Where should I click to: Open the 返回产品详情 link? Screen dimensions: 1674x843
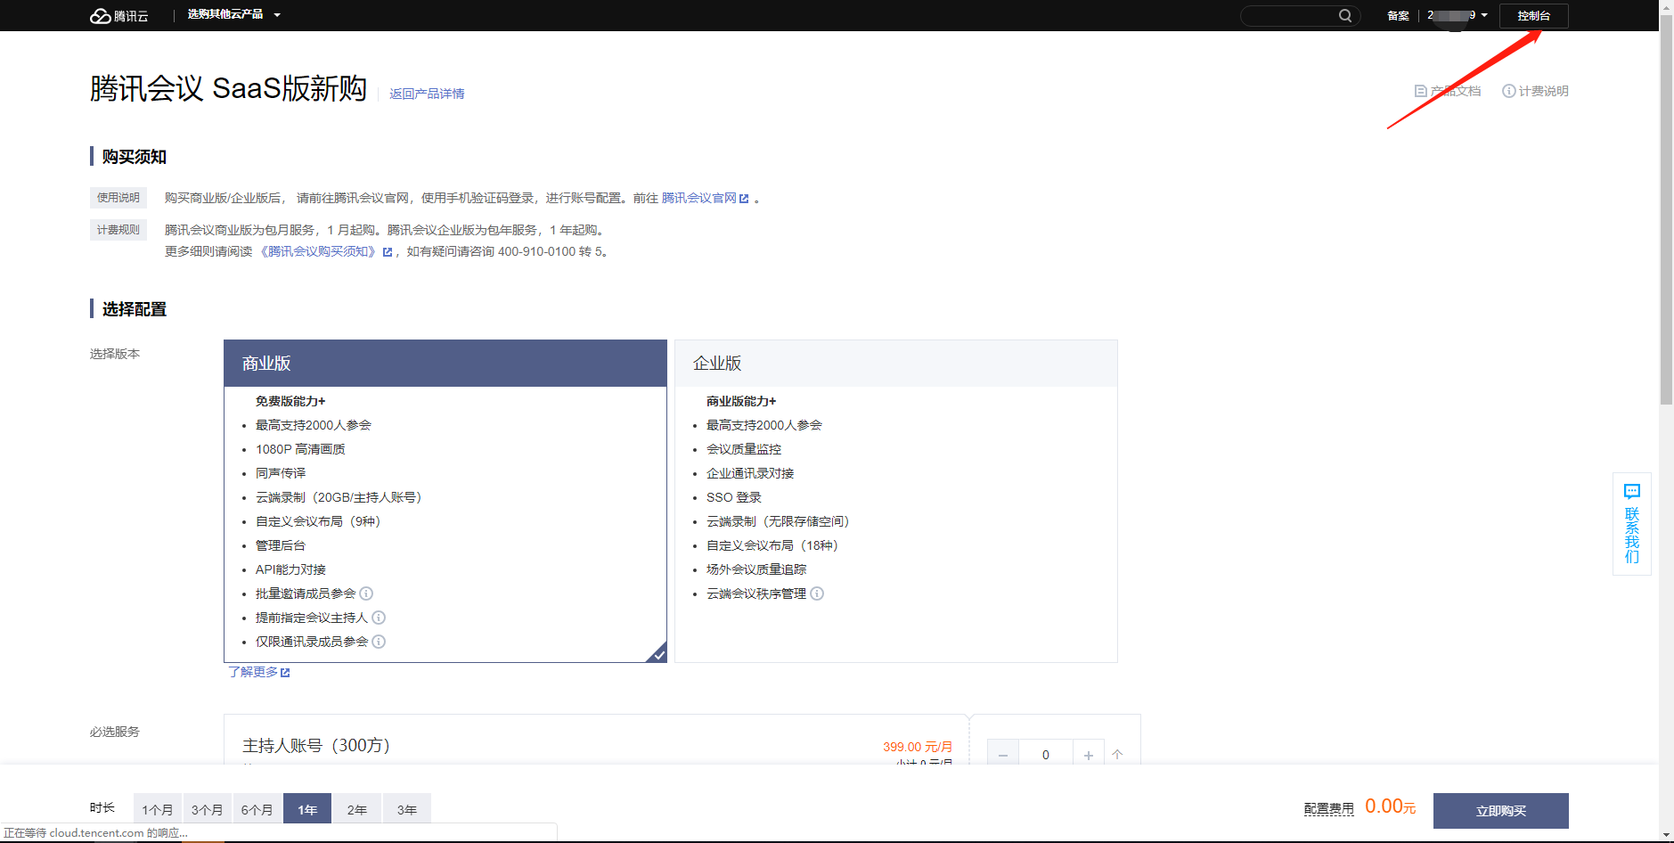[x=427, y=94]
